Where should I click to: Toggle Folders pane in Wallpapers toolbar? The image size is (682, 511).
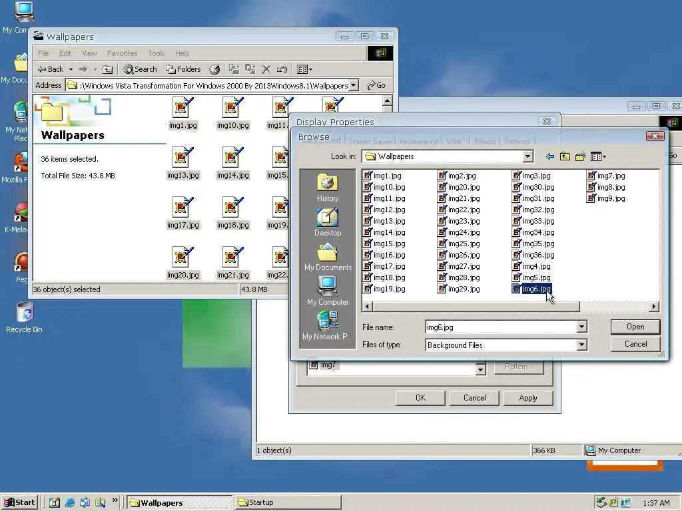coord(183,69)
